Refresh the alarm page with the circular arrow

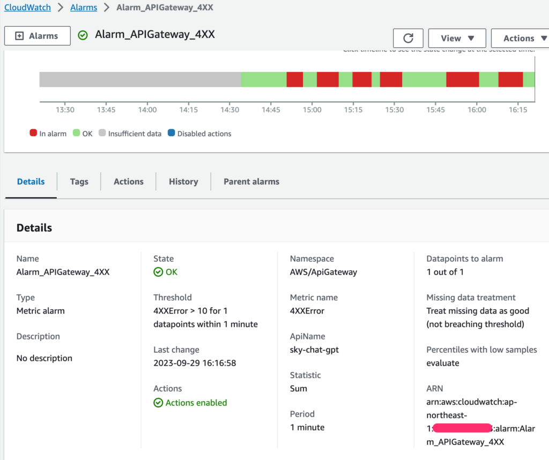(x=408, y=38)
